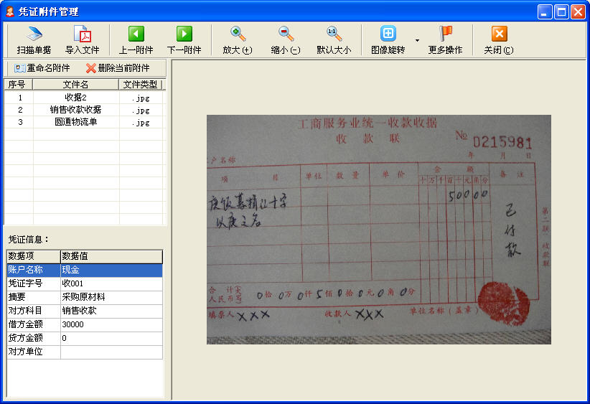Go to previous attachment (上一附件)
590x404 pixels.
coord(136,34)
